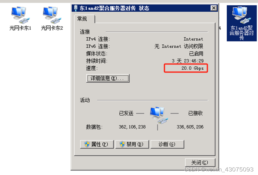Select the 光网卡东1 network adapter icon
Viewport: 258px width, 175px height.
pos(20,15)
